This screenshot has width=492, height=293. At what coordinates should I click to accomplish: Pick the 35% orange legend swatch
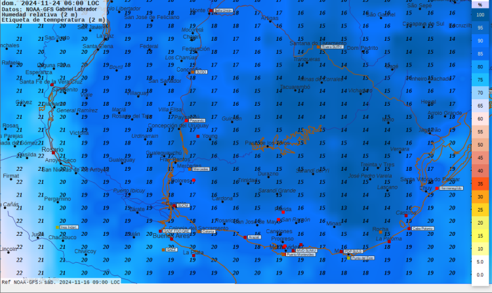(x=480, y=185)
